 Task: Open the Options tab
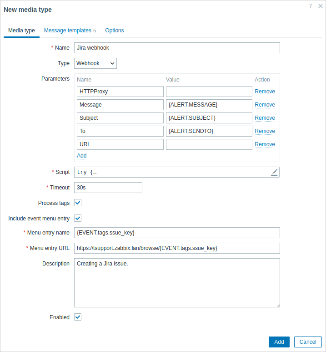(114, 31)
